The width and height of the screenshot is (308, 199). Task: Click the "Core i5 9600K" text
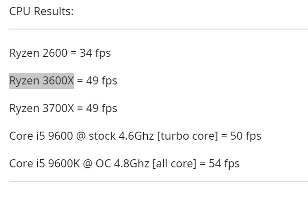coord(45,164)
